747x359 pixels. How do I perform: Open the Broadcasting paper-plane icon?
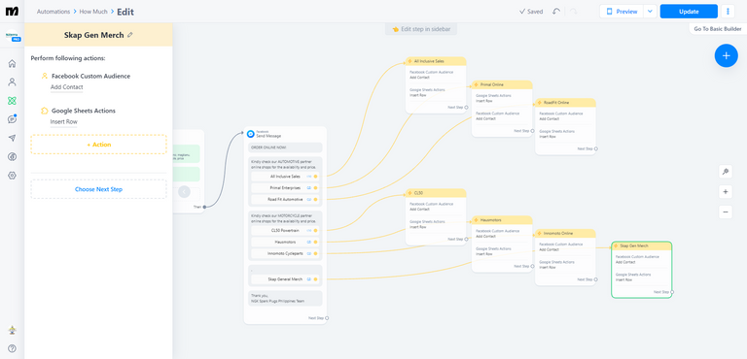click(x=12, y=138)
